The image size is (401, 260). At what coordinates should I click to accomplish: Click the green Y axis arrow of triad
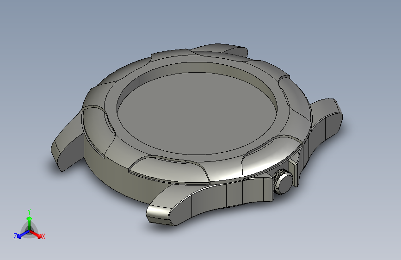pyautogui.click(x=30, y=223)
